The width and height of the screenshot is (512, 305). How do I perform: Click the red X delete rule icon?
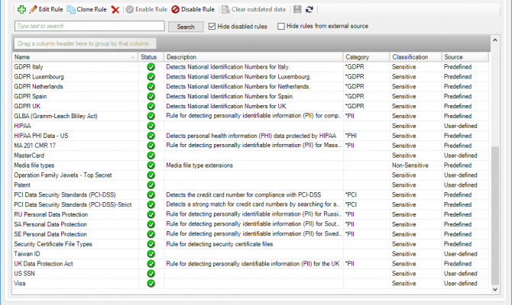pos(115,9)
